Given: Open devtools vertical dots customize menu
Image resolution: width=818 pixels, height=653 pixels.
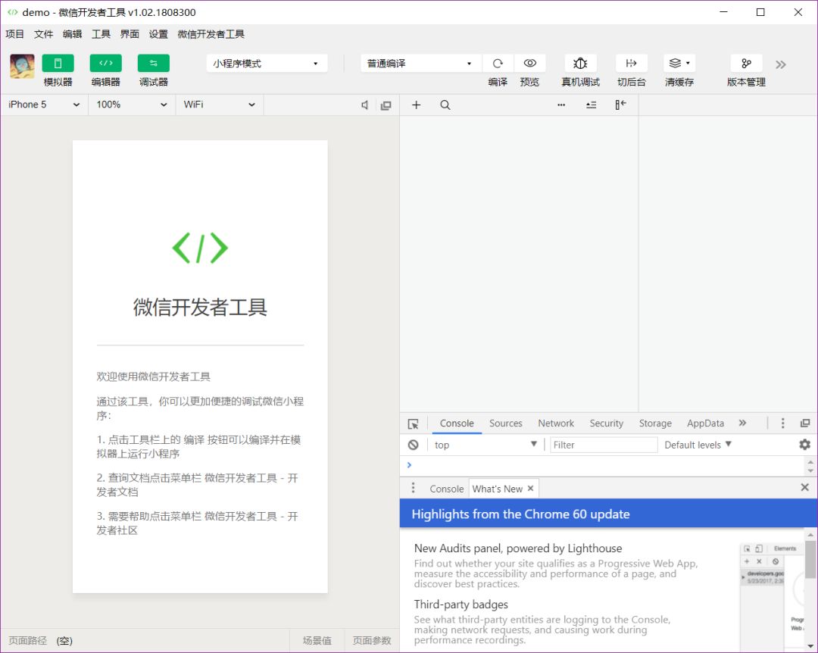Looking at the screenshot, I should click(x=782, y=423).
